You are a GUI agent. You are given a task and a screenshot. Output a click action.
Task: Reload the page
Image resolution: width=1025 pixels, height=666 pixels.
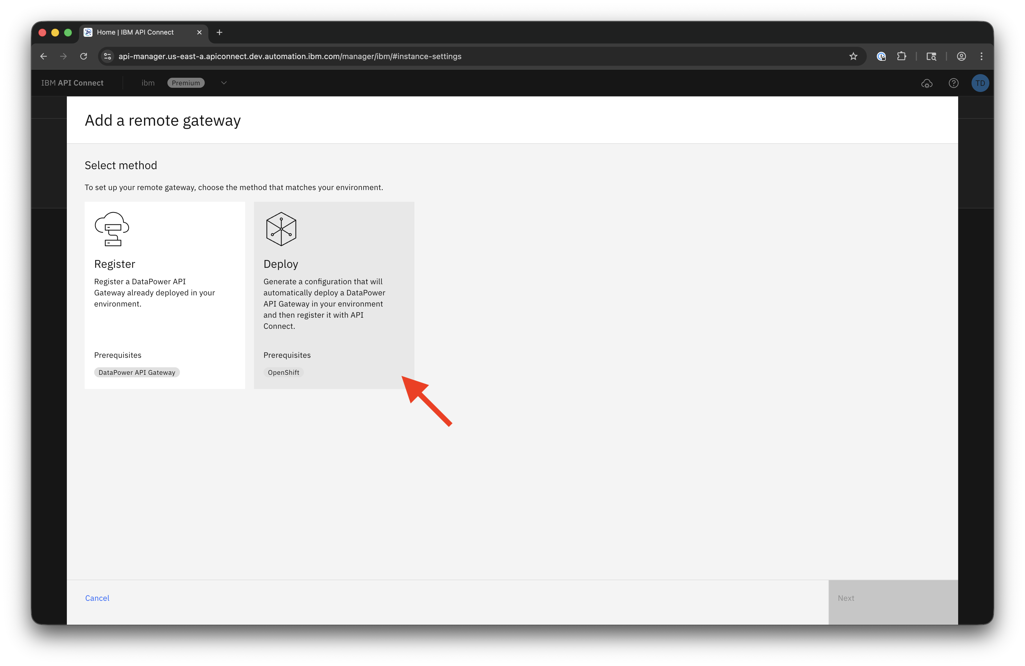coord(84,57)
